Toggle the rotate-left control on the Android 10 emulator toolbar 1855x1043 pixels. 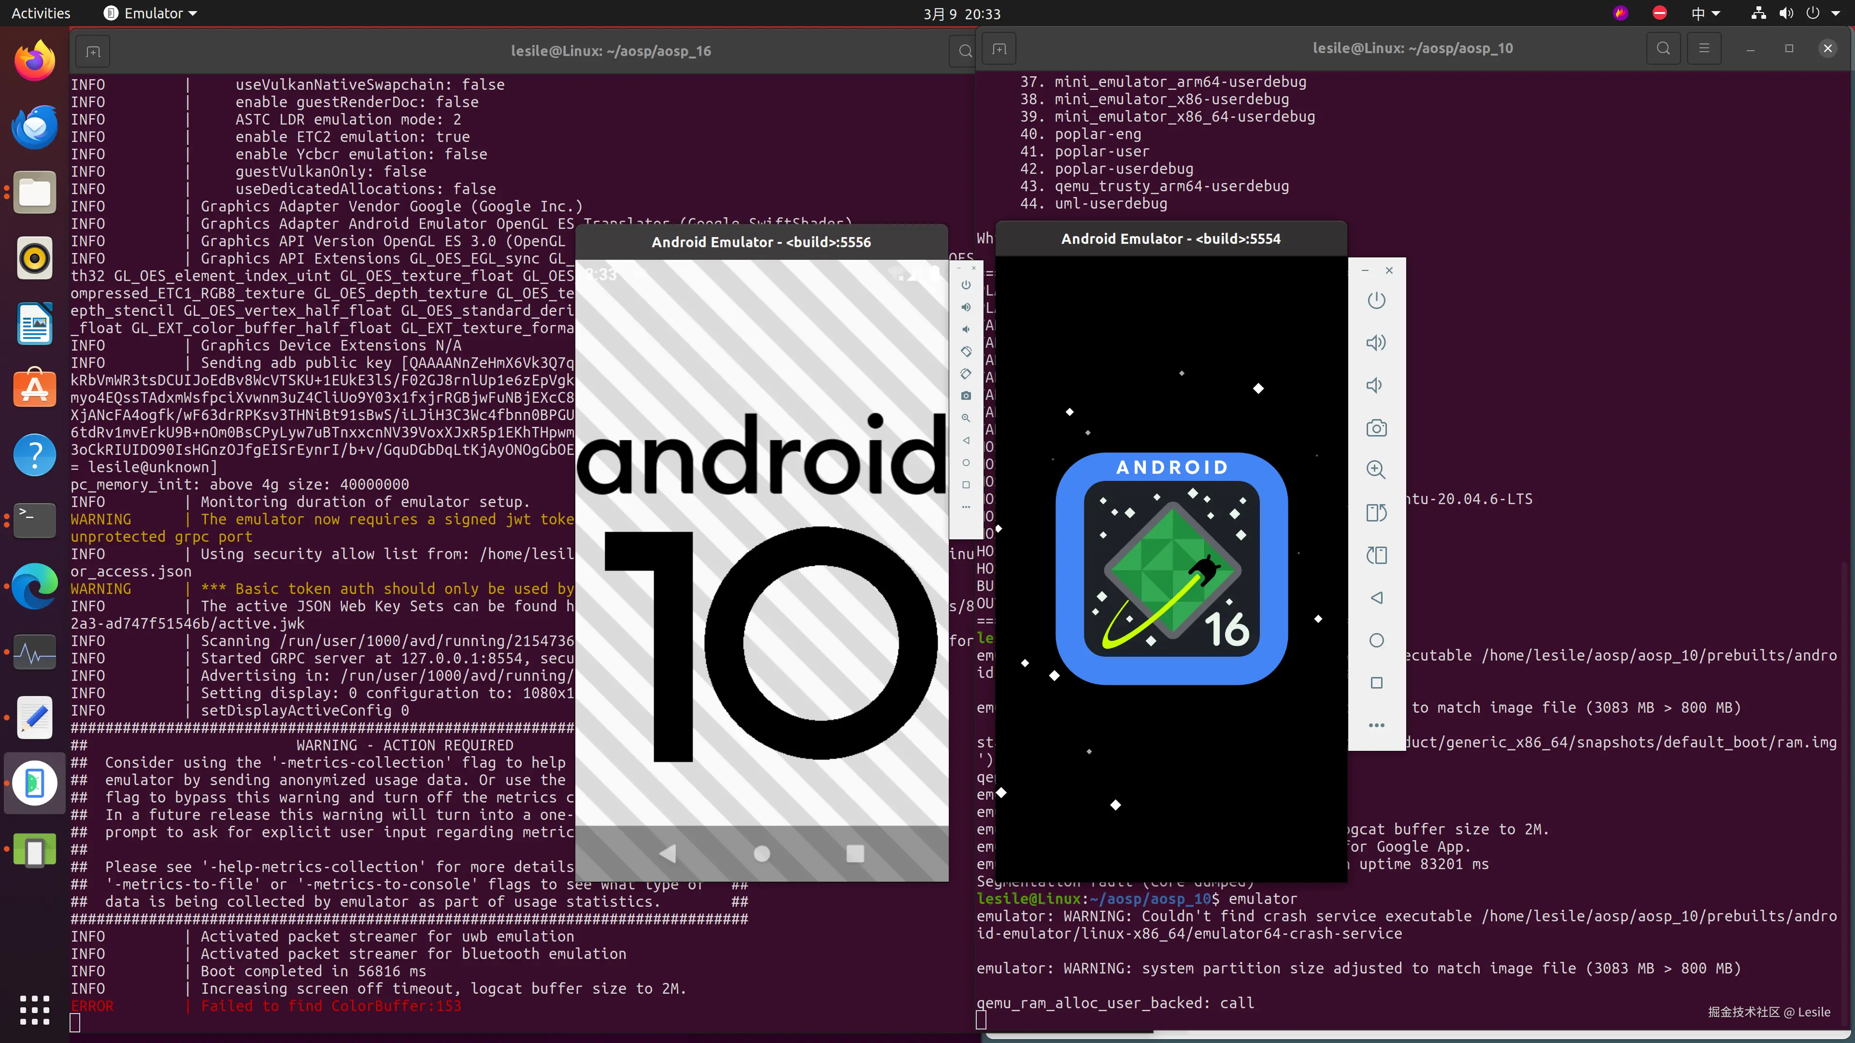pyautogui.click(x=966, y=351)
